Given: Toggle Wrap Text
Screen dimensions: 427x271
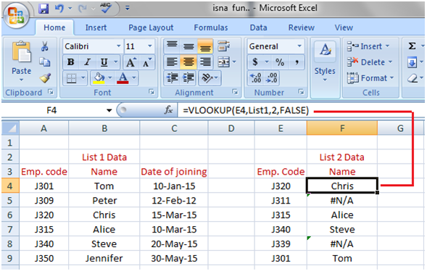Looking at the screenshot, I should pyautogui.click(x=224, y=46).
